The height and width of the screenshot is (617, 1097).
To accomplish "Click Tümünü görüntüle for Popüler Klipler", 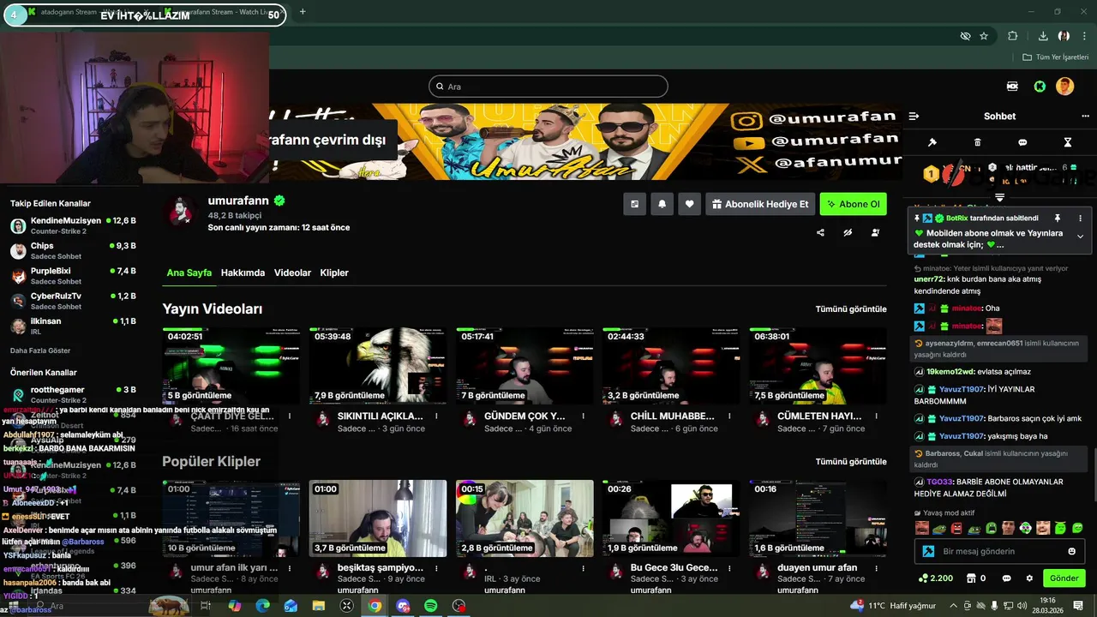I will point(851,461).
